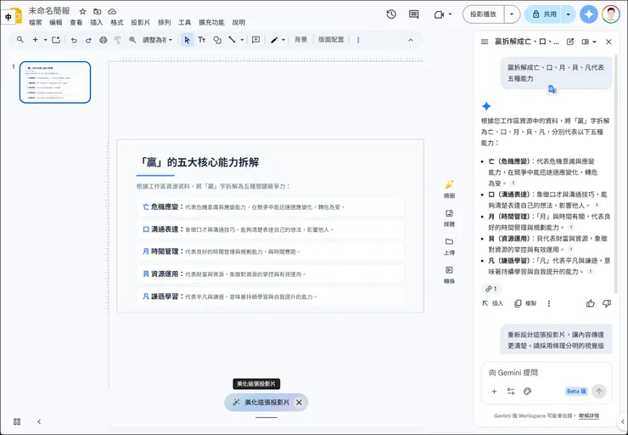Screen dimensions: 628x435
Task: Add attachment in Gemini prompt box
Action: point(494,392)
